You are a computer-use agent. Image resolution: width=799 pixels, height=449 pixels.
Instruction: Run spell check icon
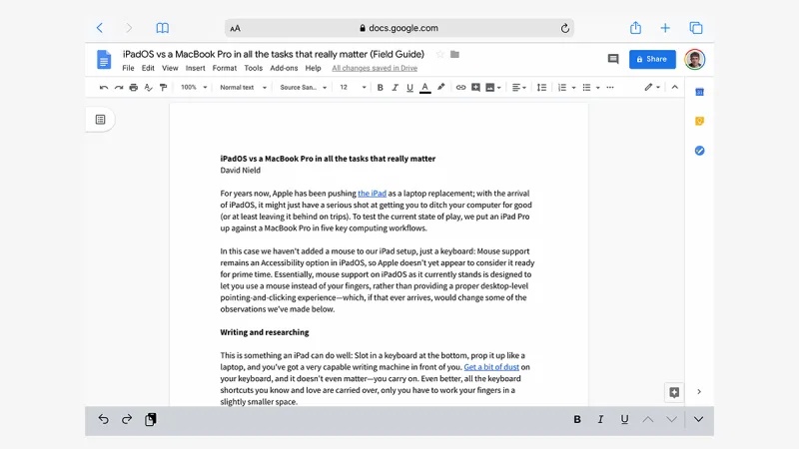(x=148, y=88)
